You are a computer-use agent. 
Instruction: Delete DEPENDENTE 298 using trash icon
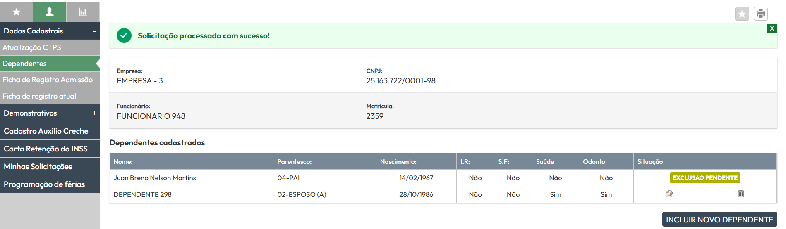tap(741, 194)
